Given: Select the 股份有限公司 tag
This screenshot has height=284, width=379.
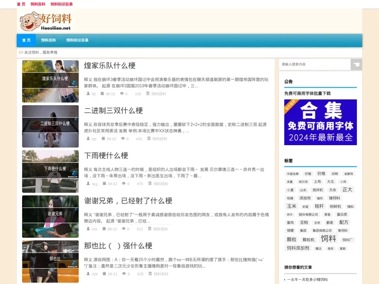Looking at the screenshot, I should click(308, 215).
